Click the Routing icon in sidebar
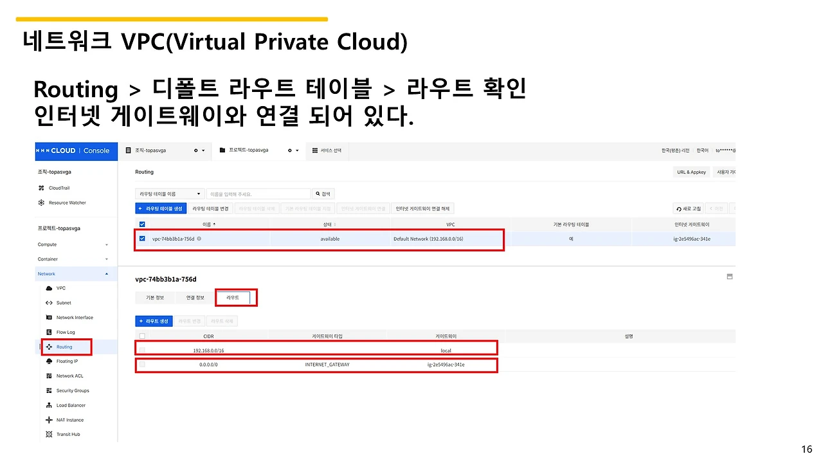Screen dimensions: 823x463 pos(49,347)
